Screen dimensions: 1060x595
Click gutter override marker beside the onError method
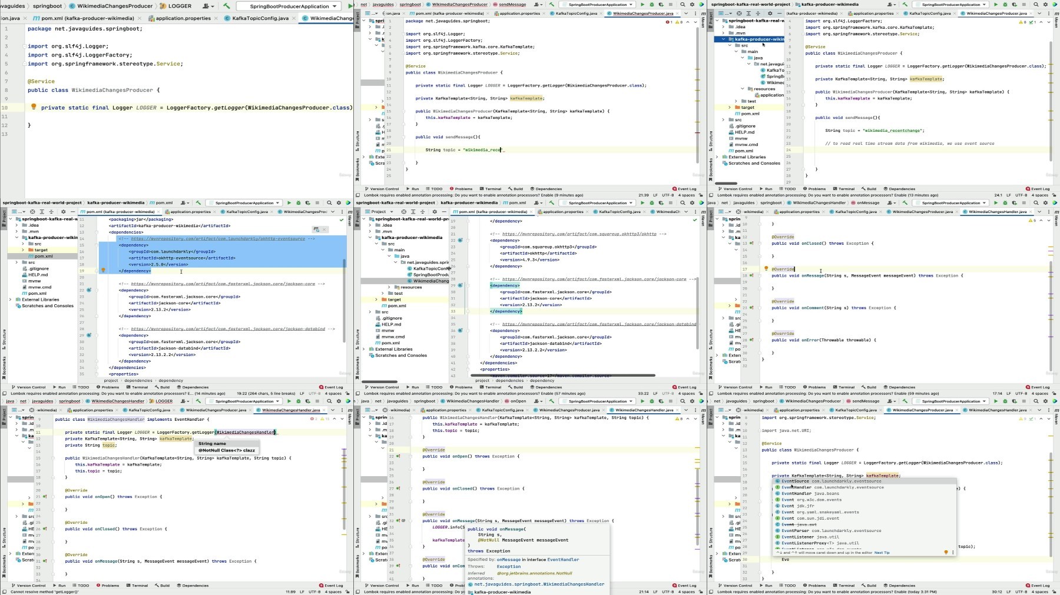click(751, 340)
